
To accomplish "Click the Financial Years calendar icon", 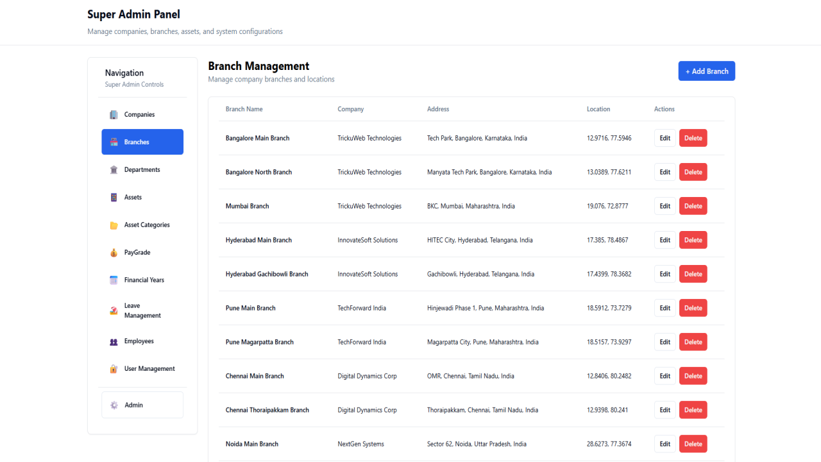I will (114, 280).
